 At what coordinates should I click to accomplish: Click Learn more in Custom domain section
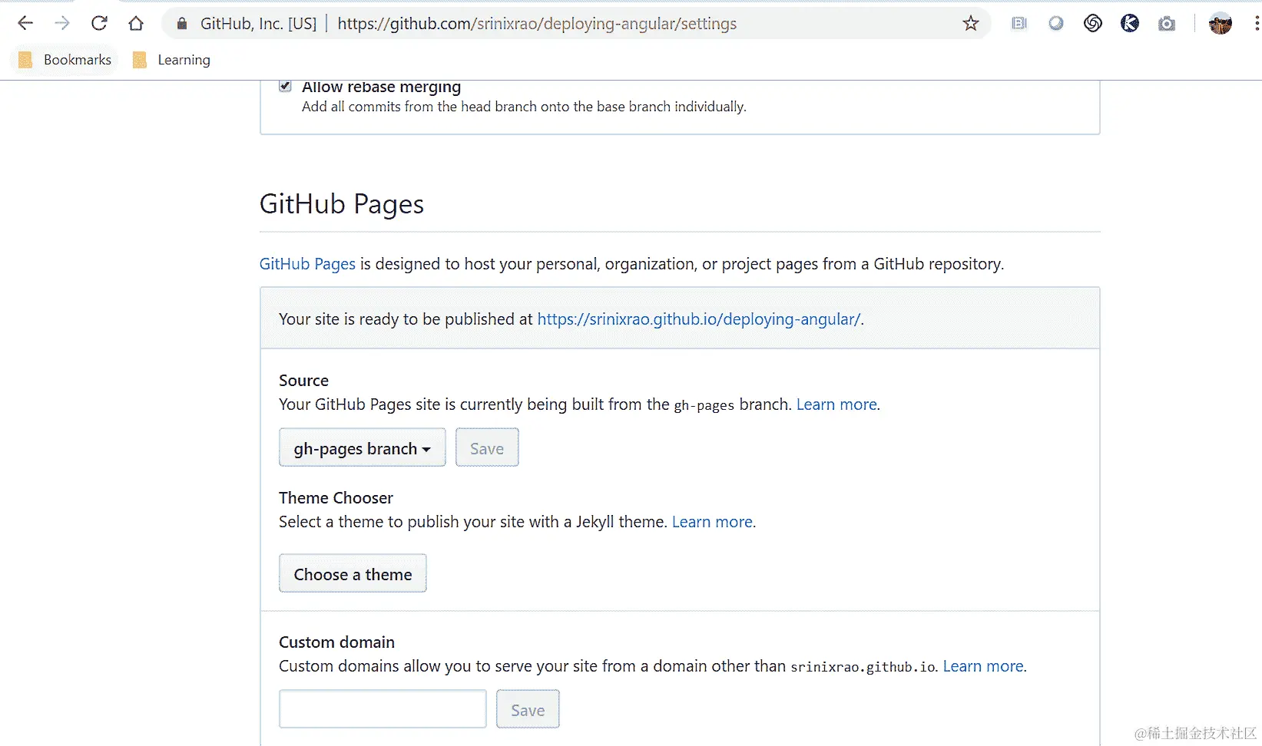pos(983,666)
